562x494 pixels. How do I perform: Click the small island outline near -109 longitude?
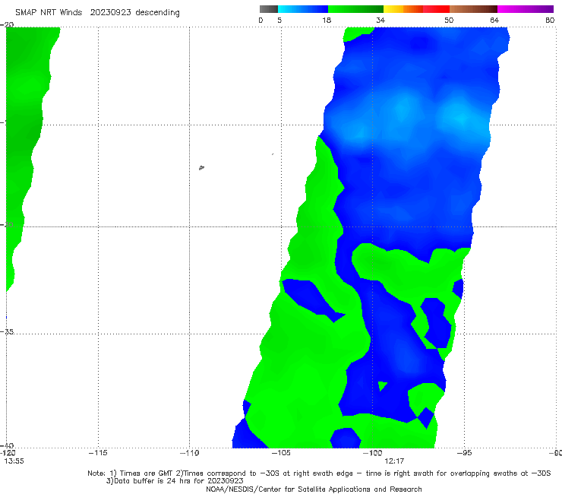tap(201, 167)
